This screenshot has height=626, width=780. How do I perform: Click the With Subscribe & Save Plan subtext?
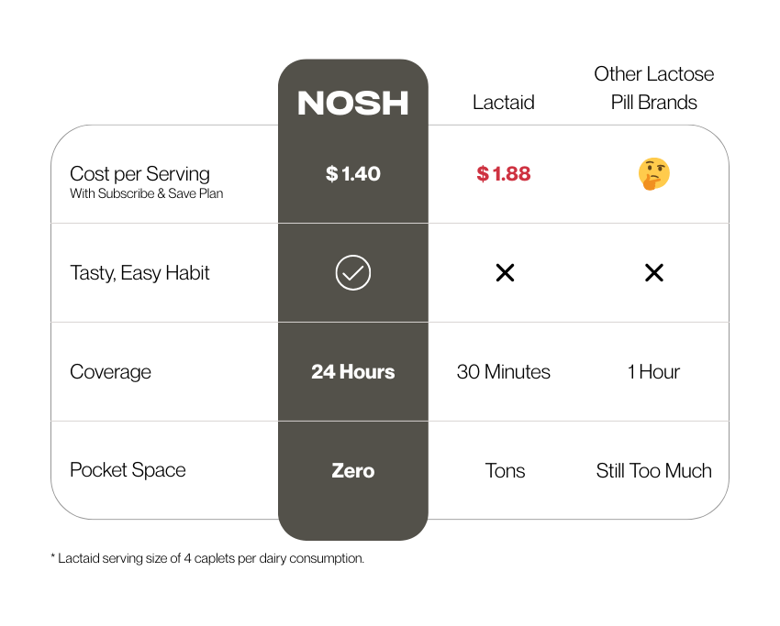coord(146,194)
